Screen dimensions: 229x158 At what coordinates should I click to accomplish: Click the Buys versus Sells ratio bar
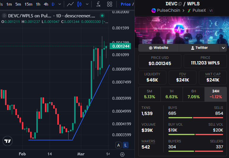196,118
